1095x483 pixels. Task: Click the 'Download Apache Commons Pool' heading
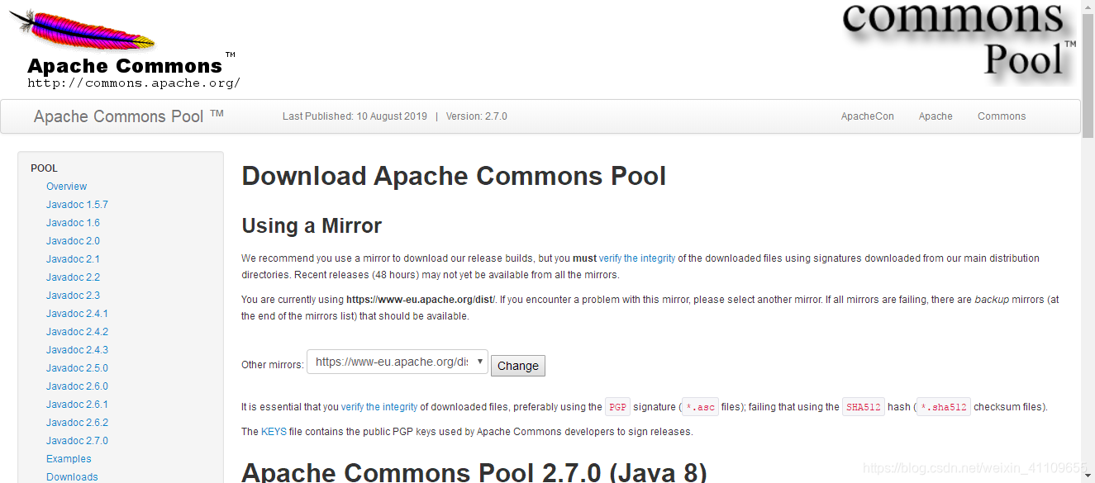[454, 176]
